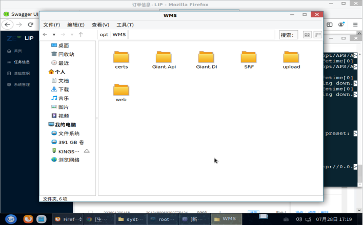
Task: Expand 任务信息 in LIP sidebar
Action: tap(18, 62)
